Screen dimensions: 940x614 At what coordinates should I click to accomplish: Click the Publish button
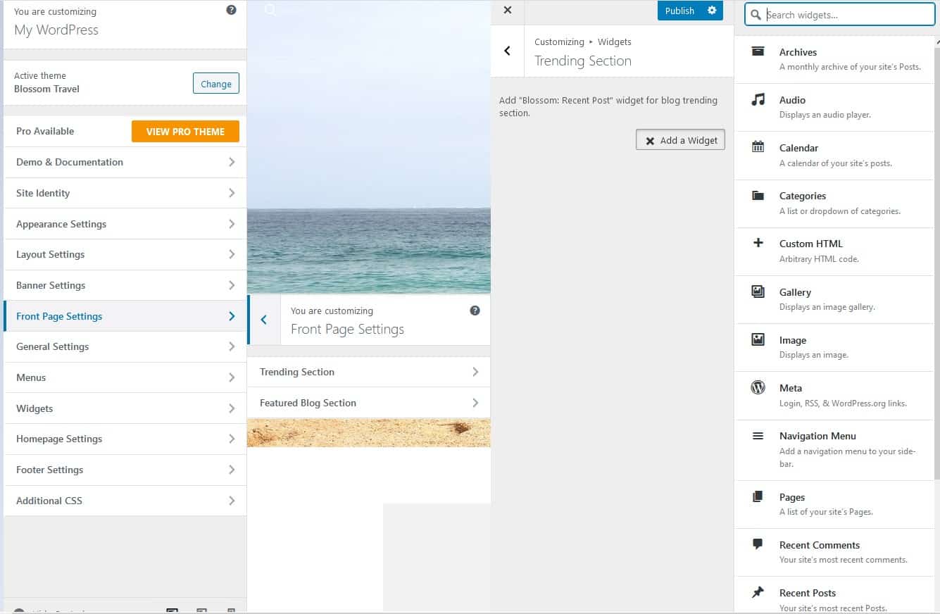(x=679, y=11)
